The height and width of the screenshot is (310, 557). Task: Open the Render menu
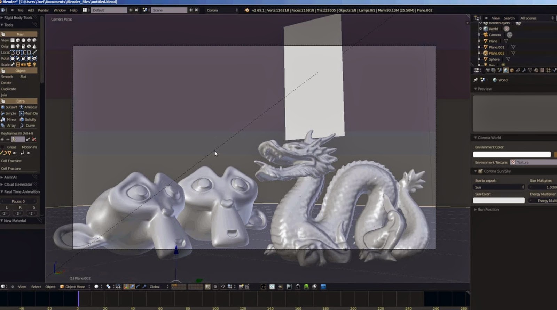[x=44, y=10]
